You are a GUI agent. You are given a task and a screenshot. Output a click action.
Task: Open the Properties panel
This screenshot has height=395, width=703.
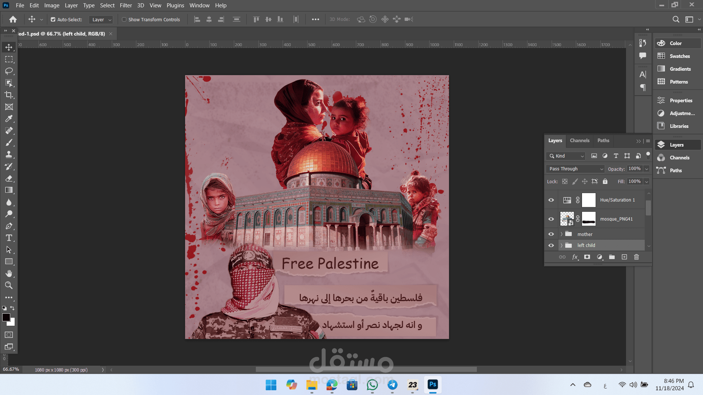[678, 100]
